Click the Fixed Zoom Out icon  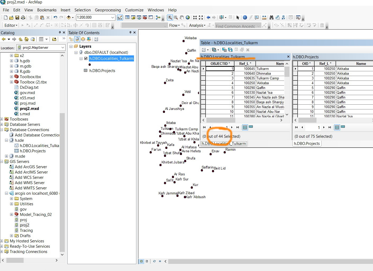point(201,17)
